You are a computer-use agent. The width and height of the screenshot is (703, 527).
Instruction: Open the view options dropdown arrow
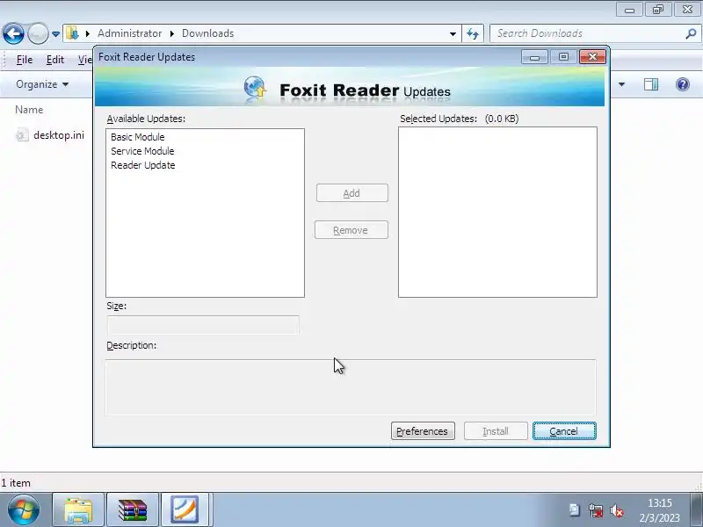click(x=621, y=84)
